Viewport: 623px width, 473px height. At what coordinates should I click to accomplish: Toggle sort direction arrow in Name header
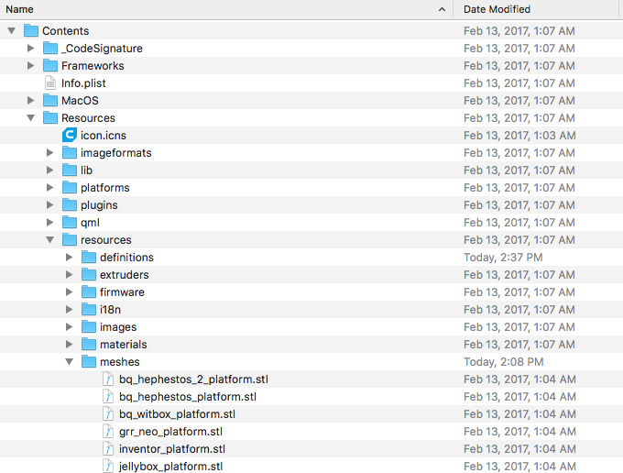pyautogui.click(x=442, y=9)
